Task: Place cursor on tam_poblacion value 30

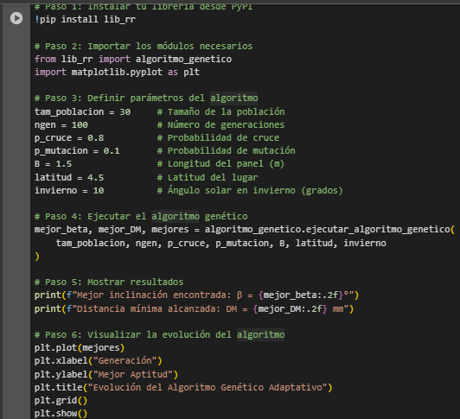Action: pos(125,111)
